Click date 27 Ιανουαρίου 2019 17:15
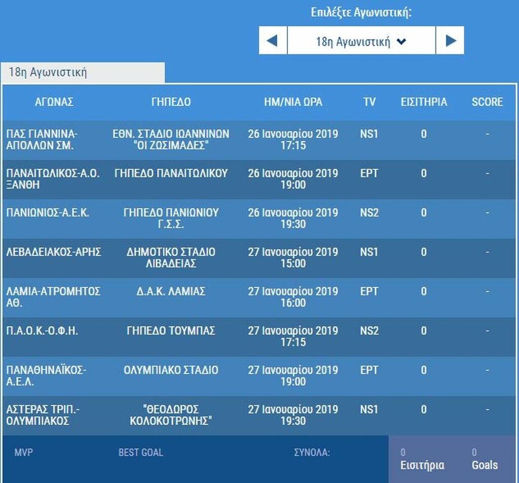 click(293, 337)
